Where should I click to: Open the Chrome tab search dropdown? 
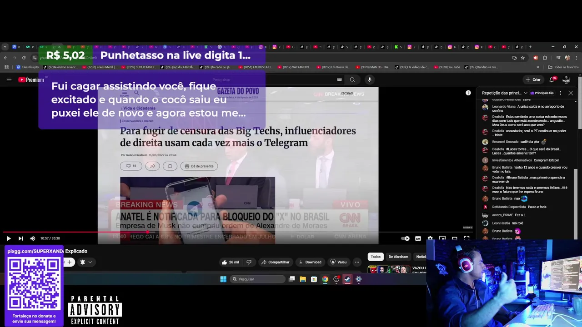click(x=5, y=47)
